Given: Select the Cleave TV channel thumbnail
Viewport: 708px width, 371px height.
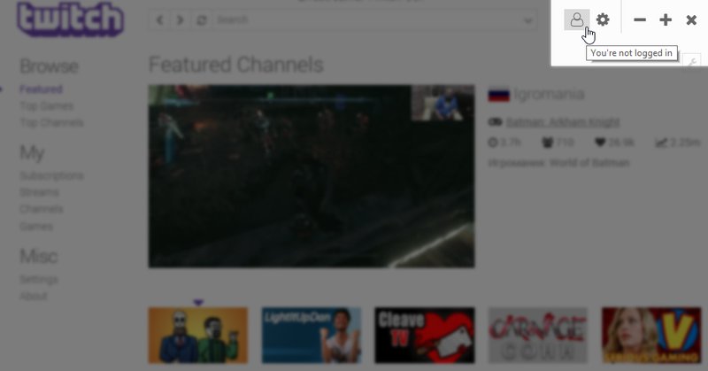Looking at the screenshot, I should [x=425, y=336].
